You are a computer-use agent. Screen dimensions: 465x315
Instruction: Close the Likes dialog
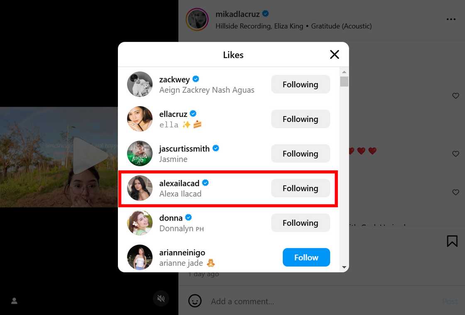[334, 54]
